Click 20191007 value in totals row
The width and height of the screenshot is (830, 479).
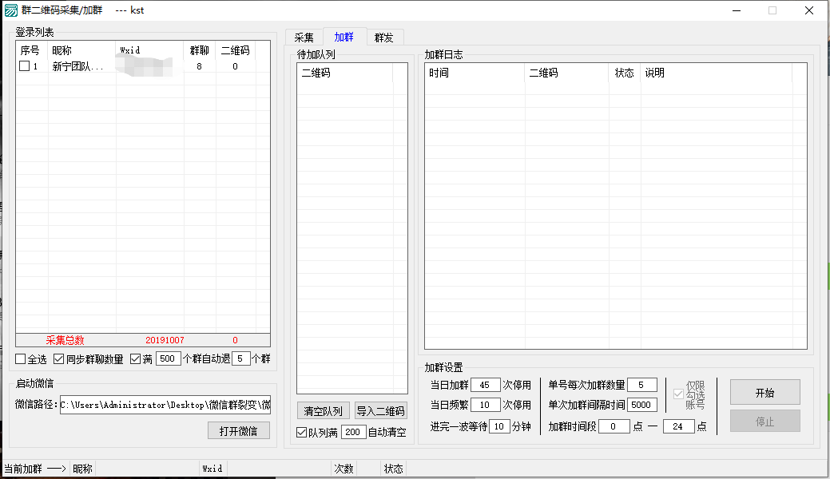click(x=165, y=340)
